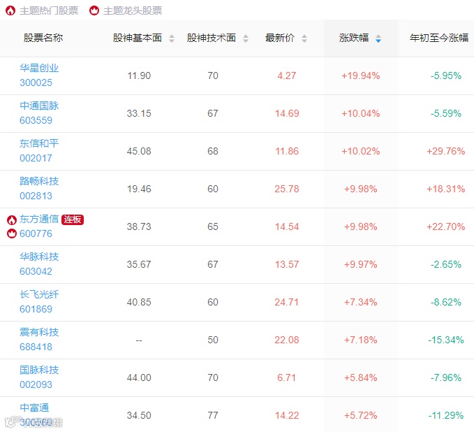
Task: Click 震有科技 latest price 22.08
Action: click(287, 340)
